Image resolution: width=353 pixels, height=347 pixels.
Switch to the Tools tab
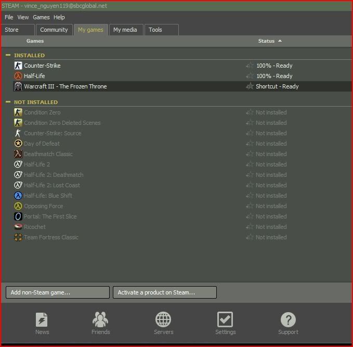point(161,30)
